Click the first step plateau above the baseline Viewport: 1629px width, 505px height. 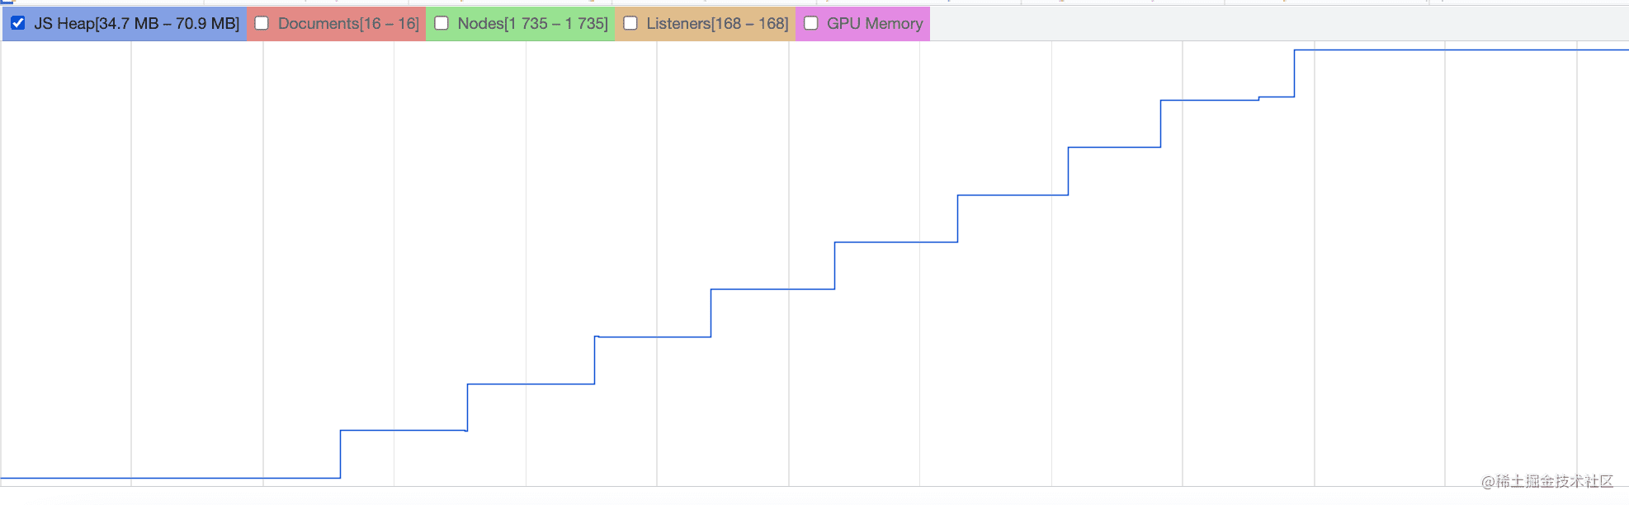(x=404, y=430)
